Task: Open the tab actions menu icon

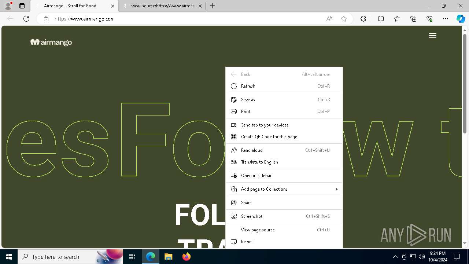Action: pos(22,6)
